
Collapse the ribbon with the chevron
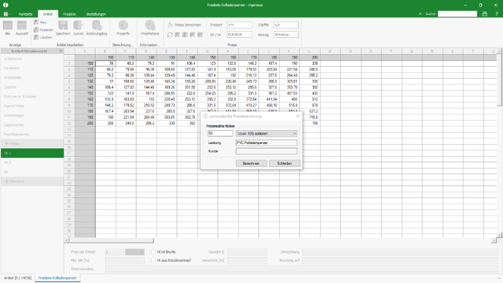coord(420,14)
